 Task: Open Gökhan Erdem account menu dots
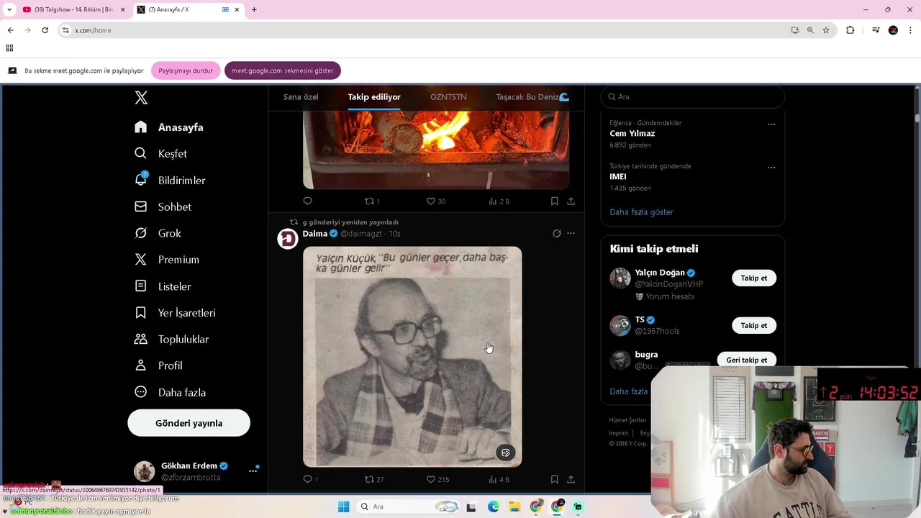point(253,471)
